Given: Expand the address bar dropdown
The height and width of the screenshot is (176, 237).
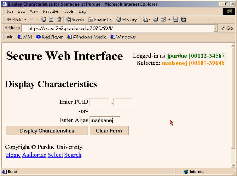Looking at the screenshot, I should tap(216, 28).
